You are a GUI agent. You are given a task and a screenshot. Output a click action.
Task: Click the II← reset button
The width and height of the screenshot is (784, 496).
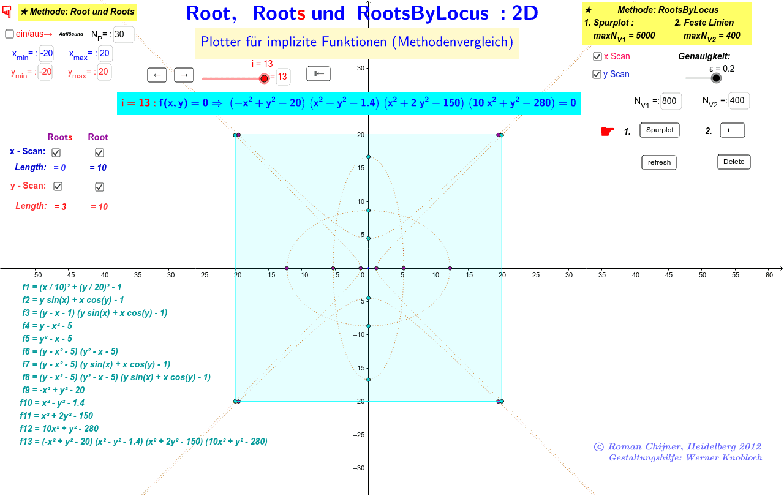coord(318,73)
